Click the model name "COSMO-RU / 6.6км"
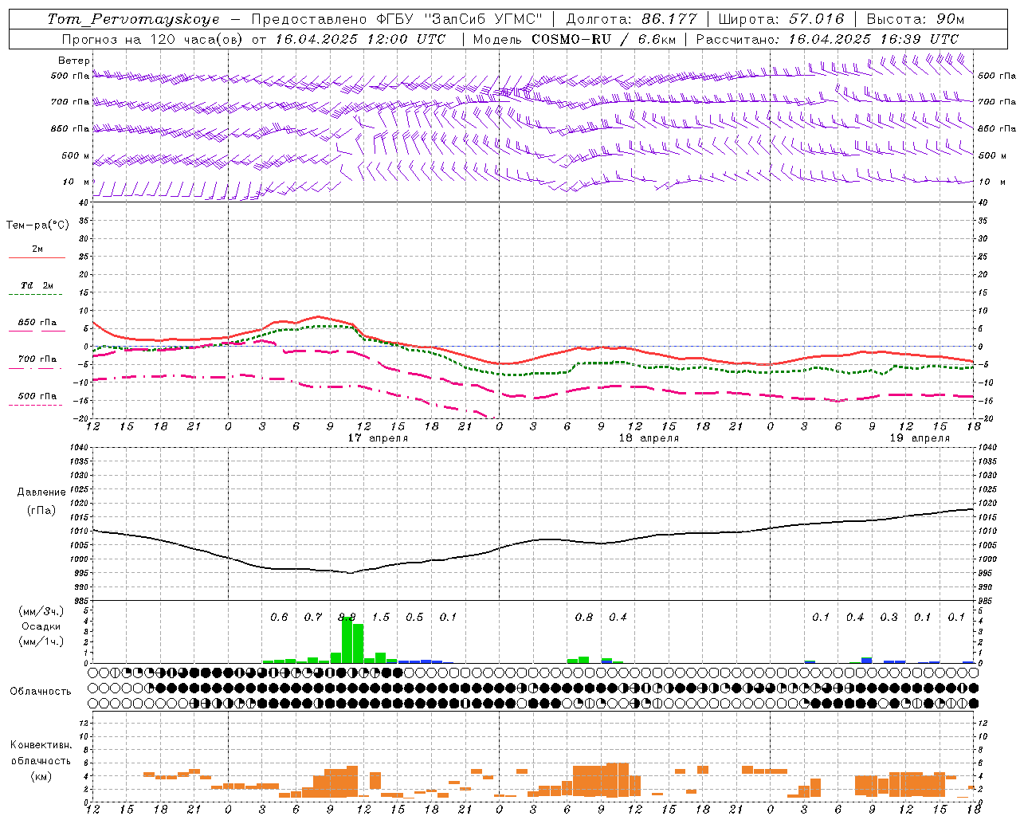 604,39
